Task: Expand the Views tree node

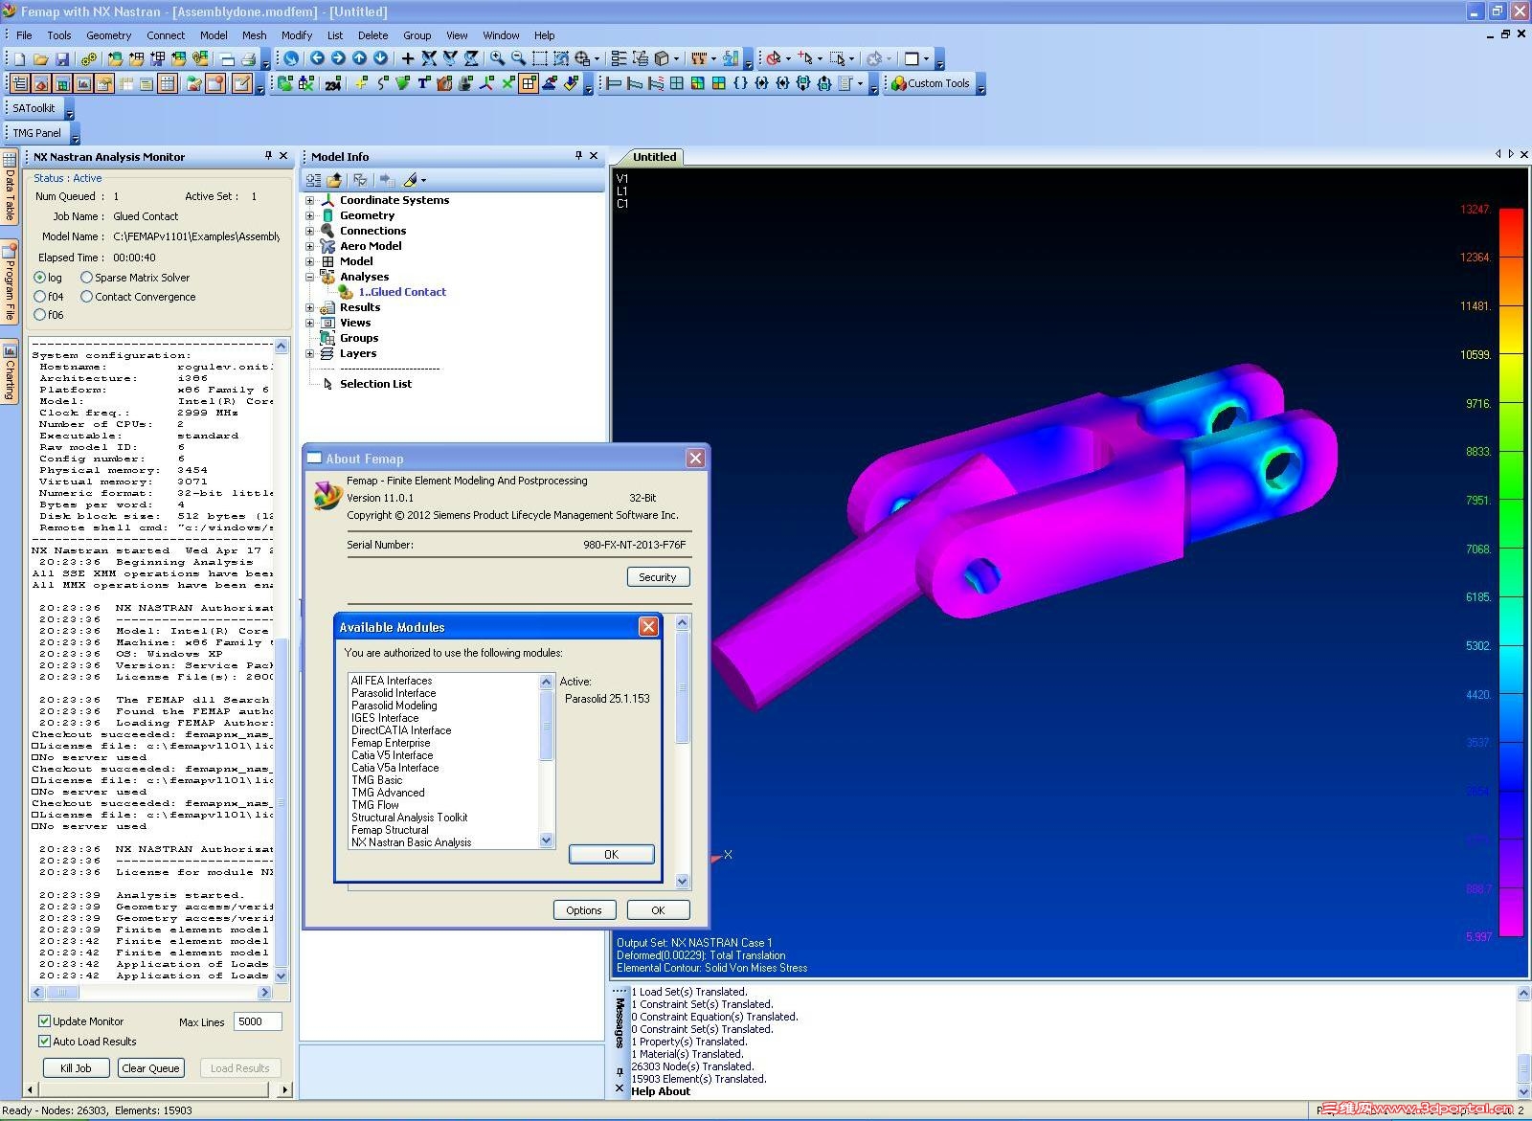Action: pyautogui.click(x=309, y=324)
